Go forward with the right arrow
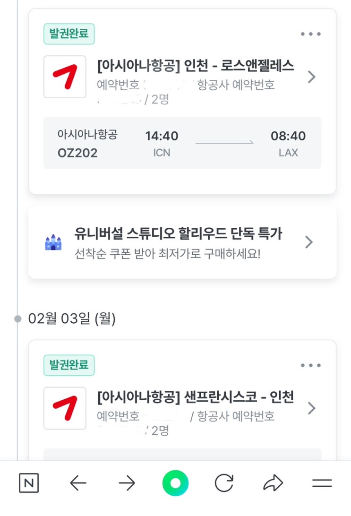This screenshot has height=516, width=351. coord(127,483)
